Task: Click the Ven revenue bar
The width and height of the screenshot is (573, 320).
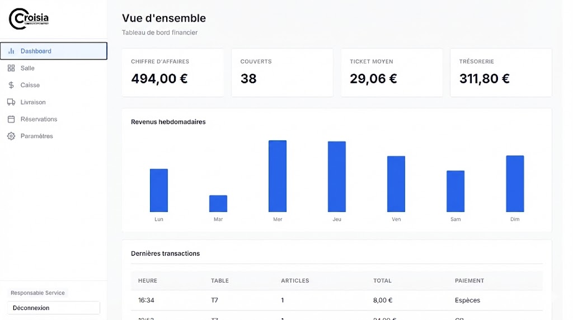Action: (396, 183)
